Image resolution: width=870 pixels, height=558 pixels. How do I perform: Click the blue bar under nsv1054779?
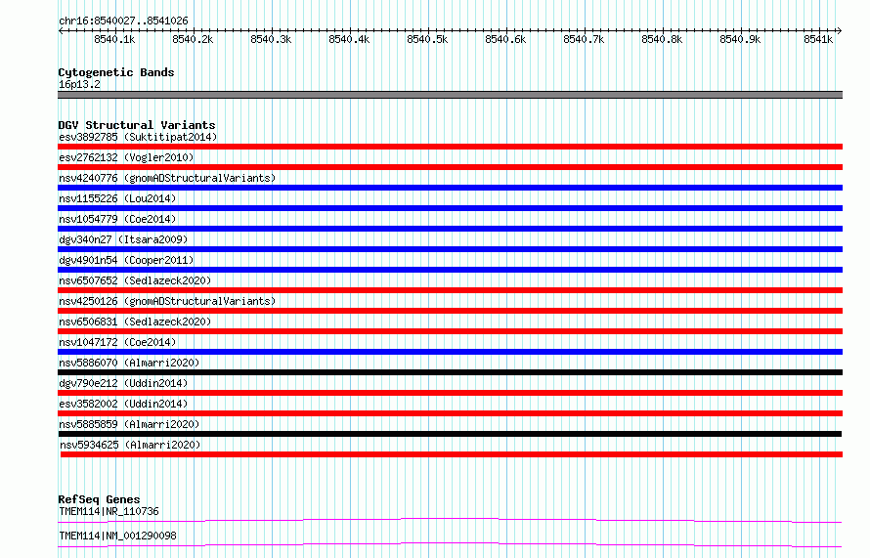pyautogui.click(x=450, y=229)
